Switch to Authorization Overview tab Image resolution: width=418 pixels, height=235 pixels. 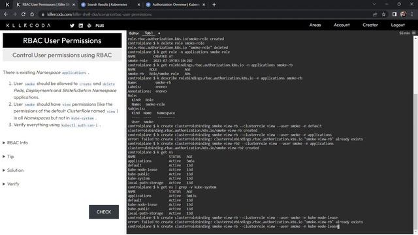tap(176, 5)
